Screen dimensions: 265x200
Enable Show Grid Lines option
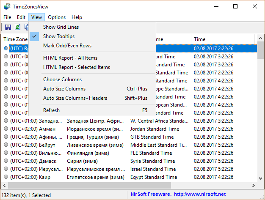pos(61,27)
